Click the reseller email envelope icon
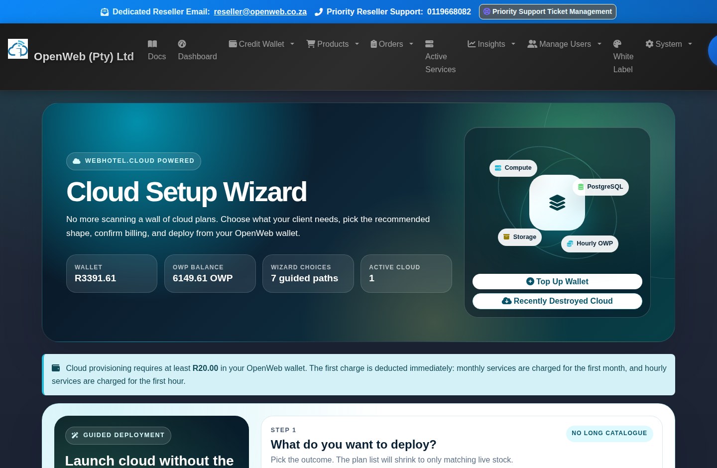The height and width of the screenshot is (468, 717). pos(105,12)
